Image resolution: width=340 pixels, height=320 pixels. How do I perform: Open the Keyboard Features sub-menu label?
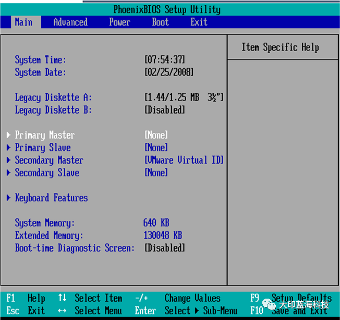click(52, 198)
